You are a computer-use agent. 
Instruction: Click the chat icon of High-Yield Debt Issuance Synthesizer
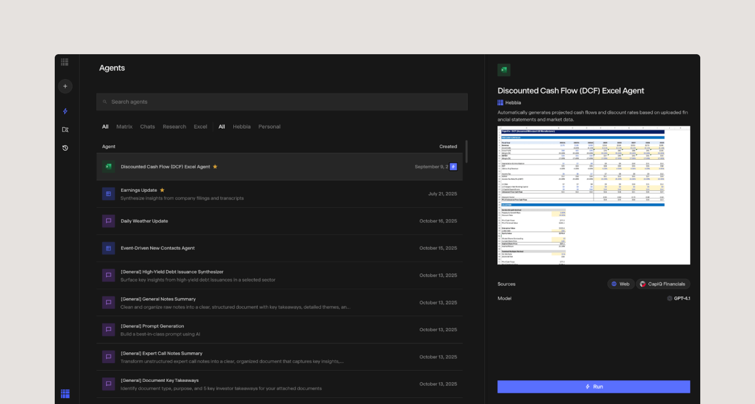109,275
